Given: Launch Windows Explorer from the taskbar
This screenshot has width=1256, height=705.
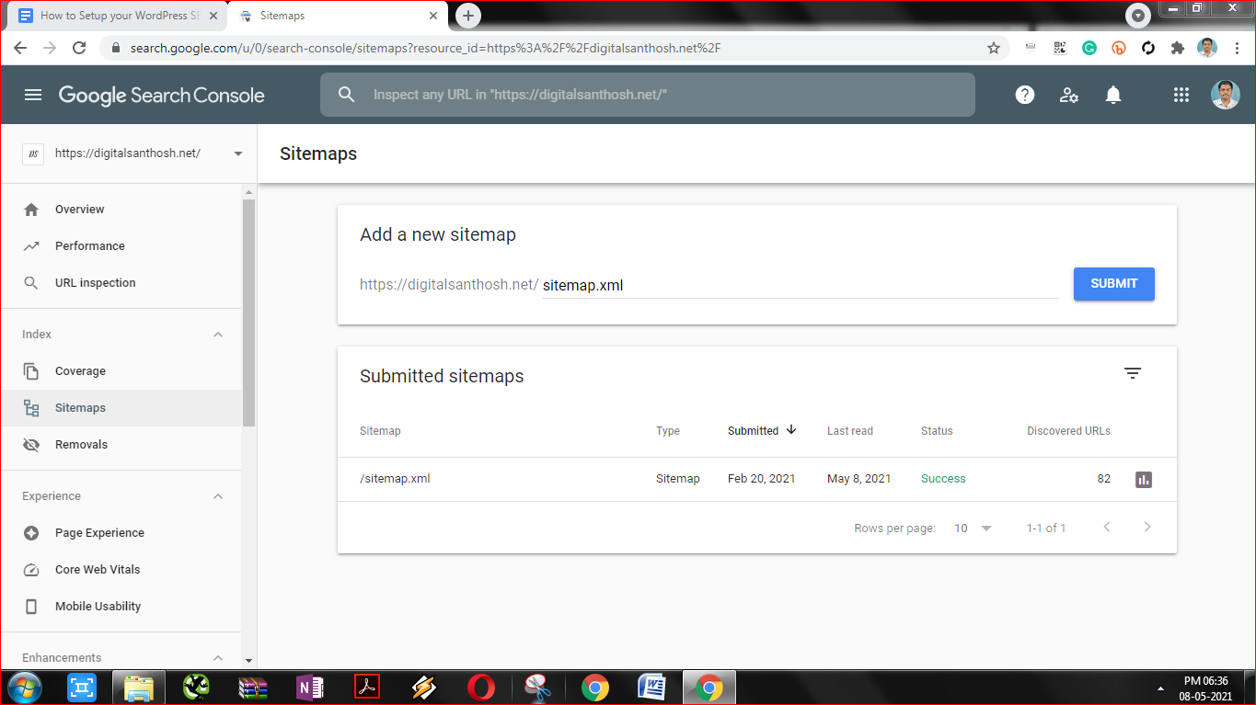Looking at the screenshot, I should [139, 688].
